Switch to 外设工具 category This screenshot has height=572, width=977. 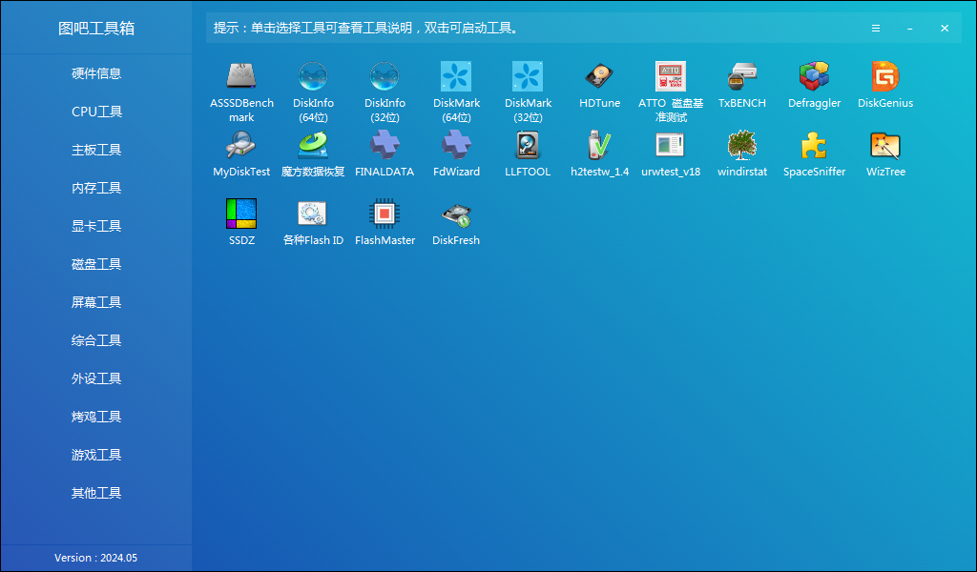point(96,378)
